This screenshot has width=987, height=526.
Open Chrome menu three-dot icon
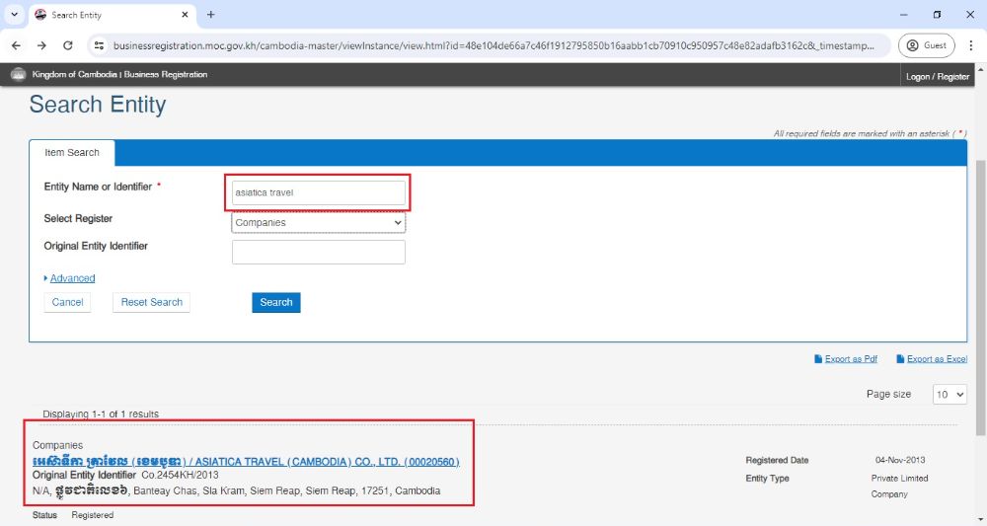pos(970,45)
